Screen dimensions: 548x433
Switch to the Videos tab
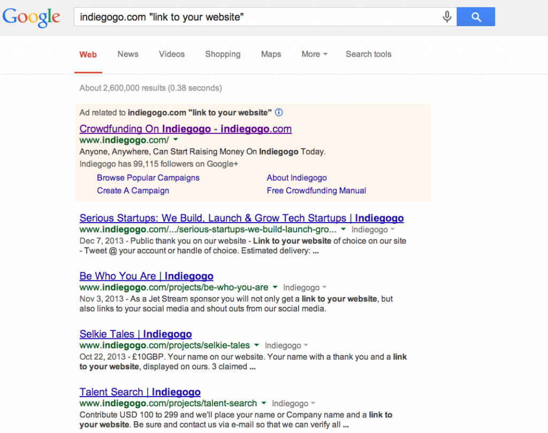coord(172,54)
